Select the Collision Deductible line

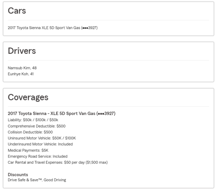[30, 132]
